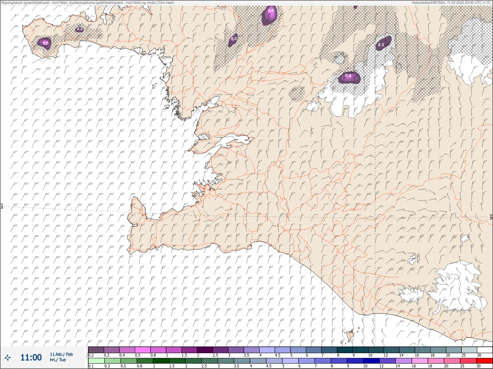This screenshot has width=493, height=369.
Task: Pick the 3 swatch in upper legend row
Action: [236, 350]
